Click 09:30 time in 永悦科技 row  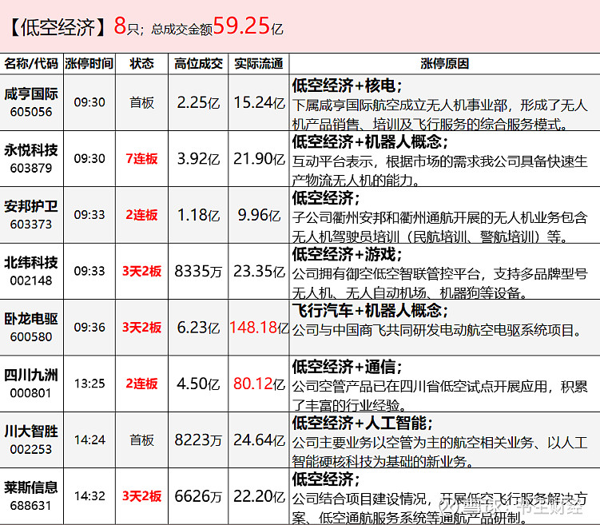(x=89, y=159)
